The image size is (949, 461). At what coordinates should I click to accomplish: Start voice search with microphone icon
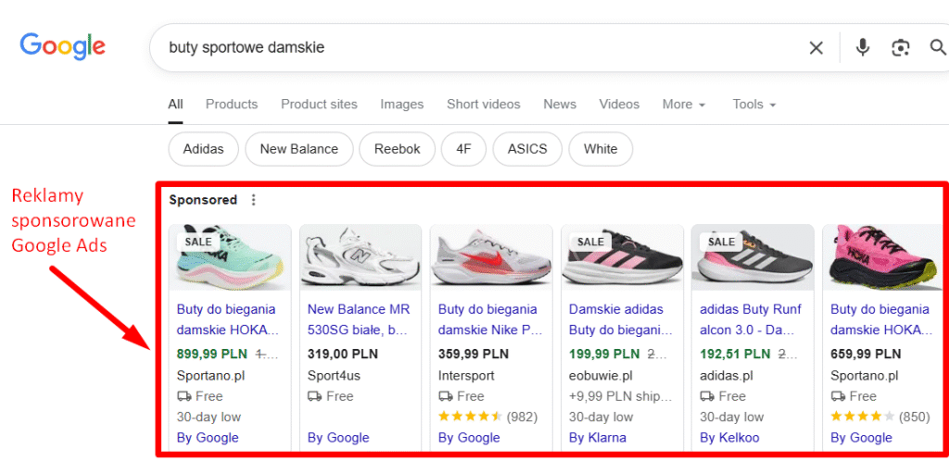pyautogui.click(x=863, y=47)
